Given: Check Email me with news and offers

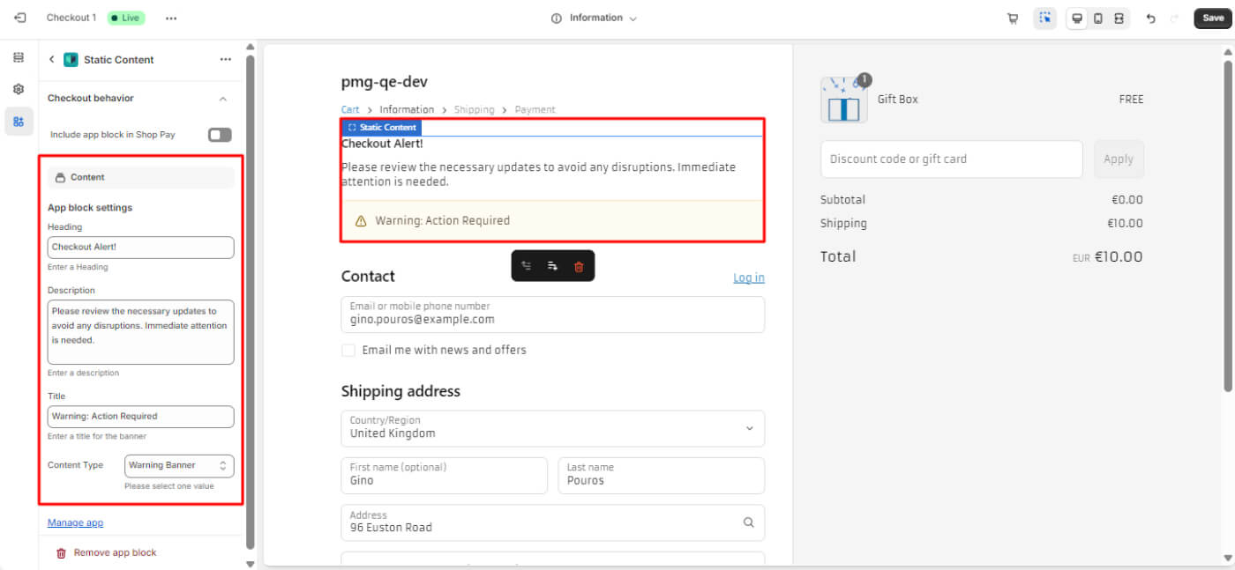Looking at the screenshot, I should tap(348, 351).
